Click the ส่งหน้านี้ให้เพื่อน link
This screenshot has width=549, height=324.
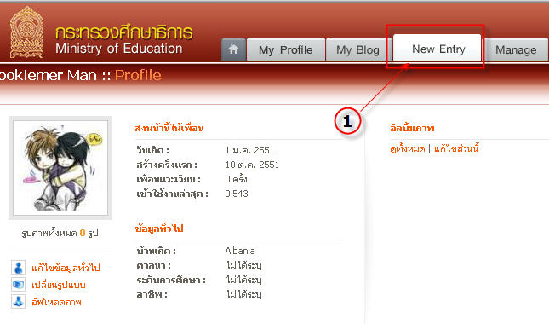click(169, 128)
